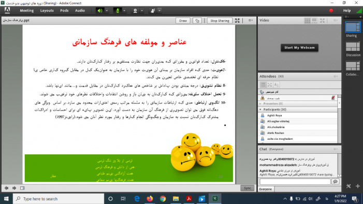
Task: Open the Chat pod options menu
Action: (335, 149)
